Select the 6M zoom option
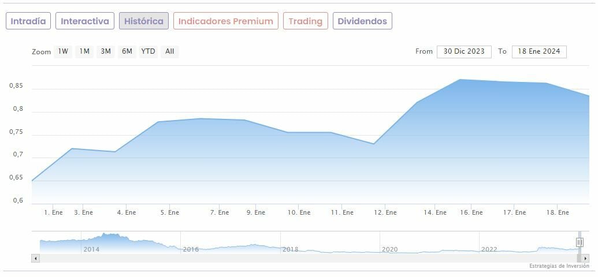This screenshot has width=598, height=277. [127, 51]
